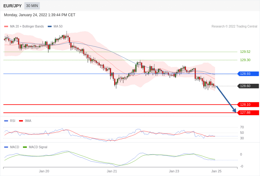
Task: Click the MA 50 legend color swatch
Action: pyautogui.click(x=50, y=26)
